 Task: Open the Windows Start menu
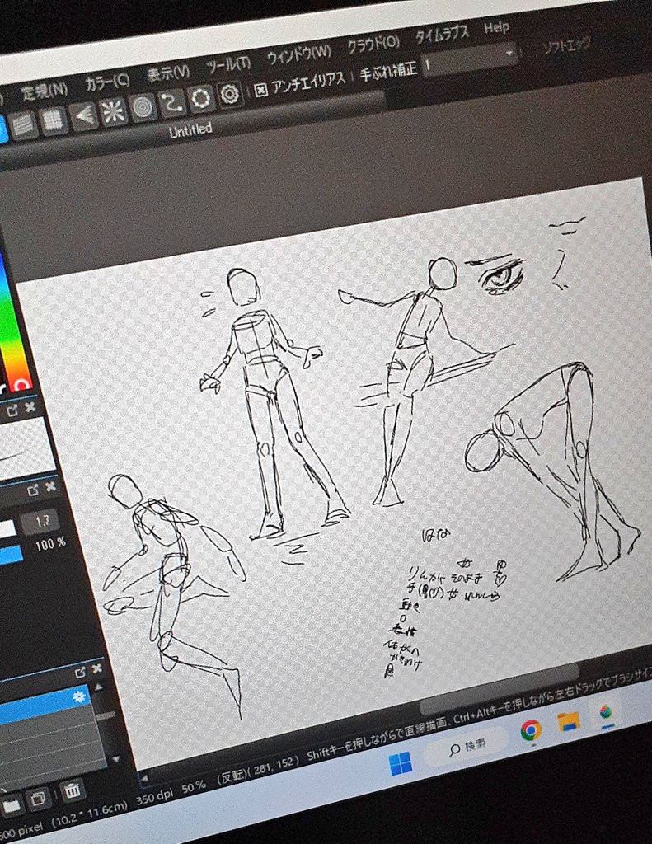click(401, 764)
